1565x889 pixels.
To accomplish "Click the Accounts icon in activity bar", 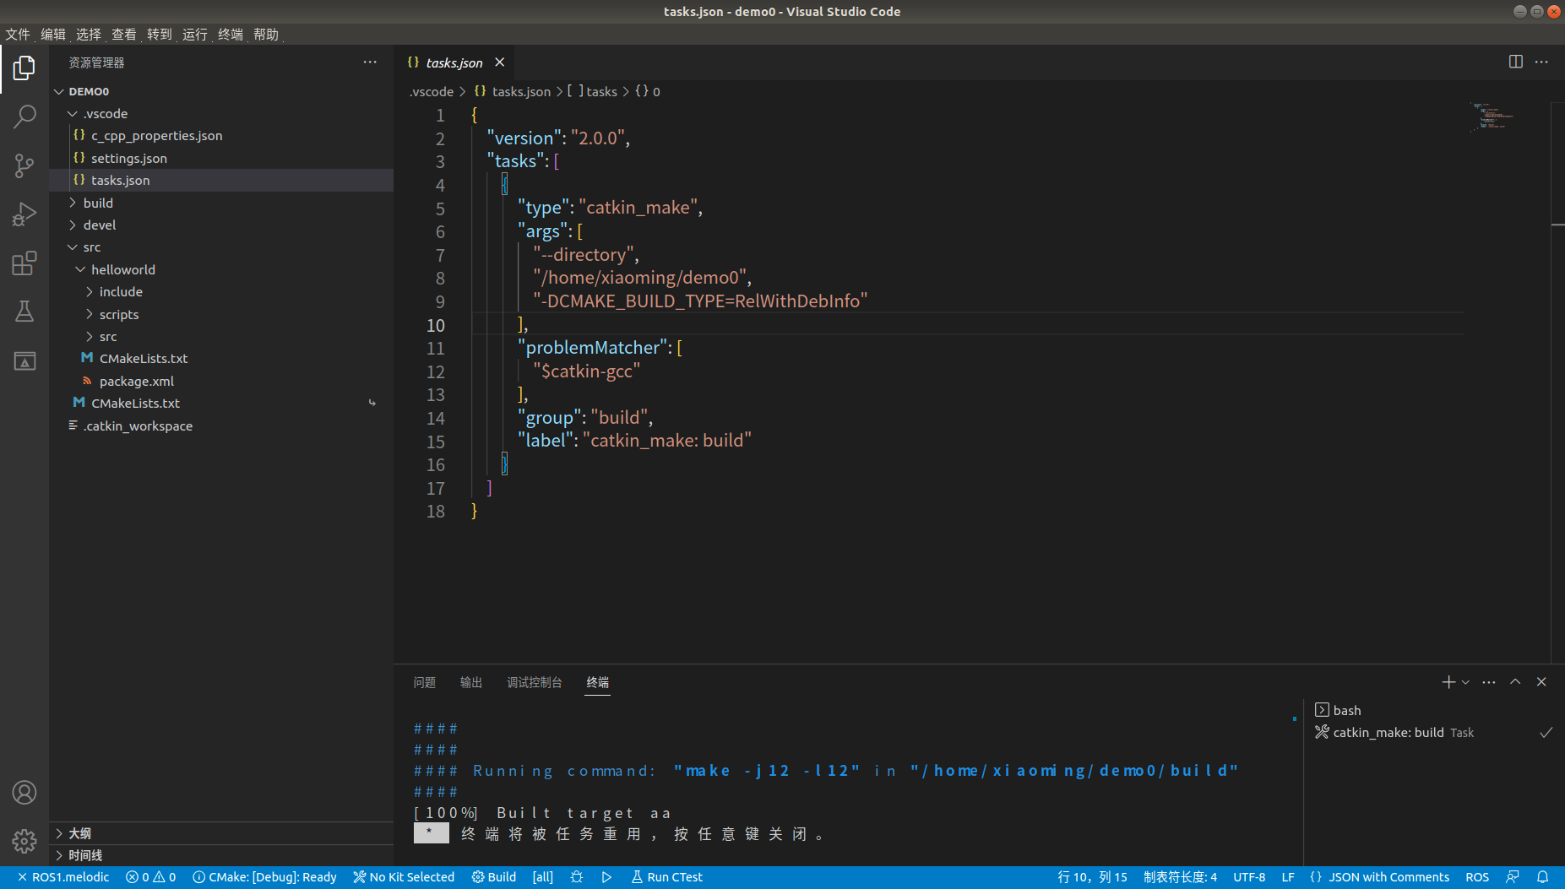I will click(24, 792).
